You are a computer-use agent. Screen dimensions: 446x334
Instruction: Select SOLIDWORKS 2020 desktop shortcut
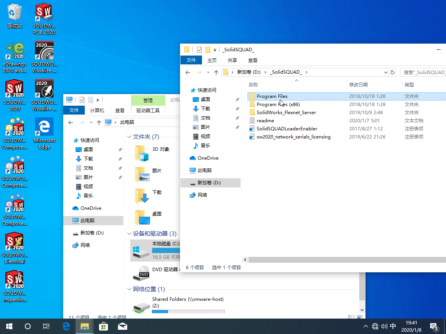click(x=15, y=95)
